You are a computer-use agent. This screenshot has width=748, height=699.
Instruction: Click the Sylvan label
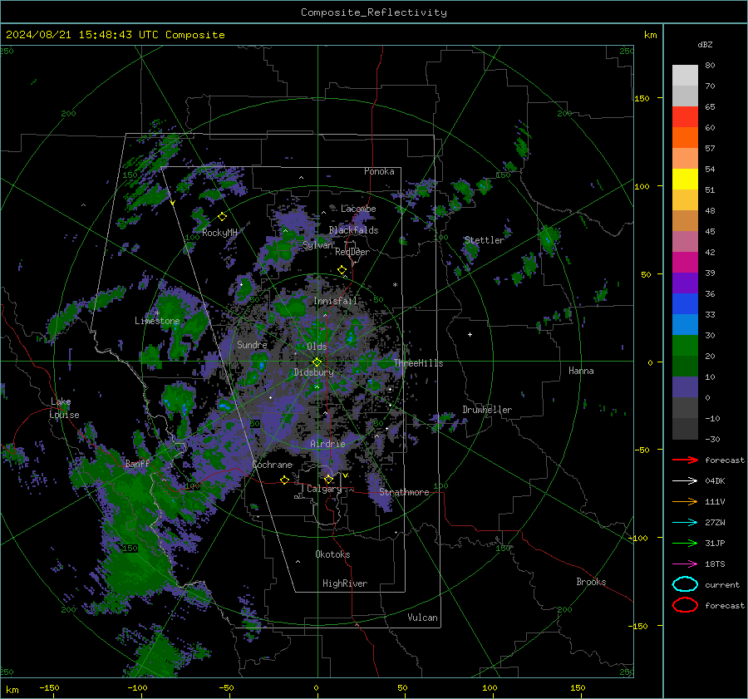coord(317,245)
